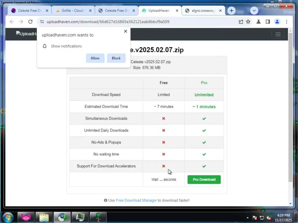The width and height of the screenshot is (298, 223).
Task: Open a new browser tab
Action: [x=231, y=11]
